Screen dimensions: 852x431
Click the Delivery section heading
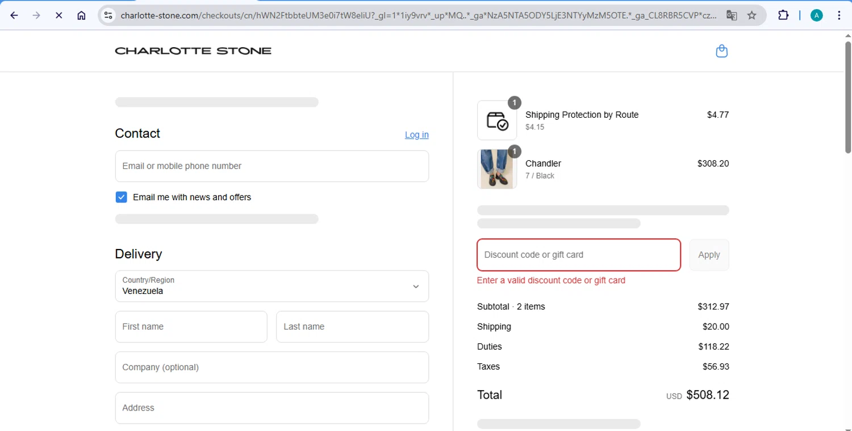pos(139,254)
